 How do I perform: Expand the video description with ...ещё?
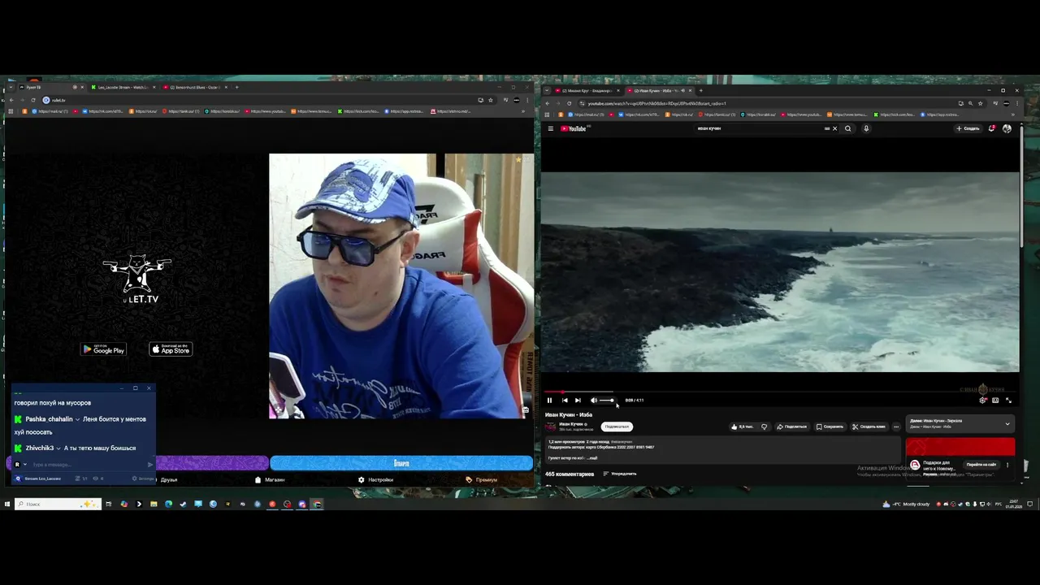tap(592, 458)
